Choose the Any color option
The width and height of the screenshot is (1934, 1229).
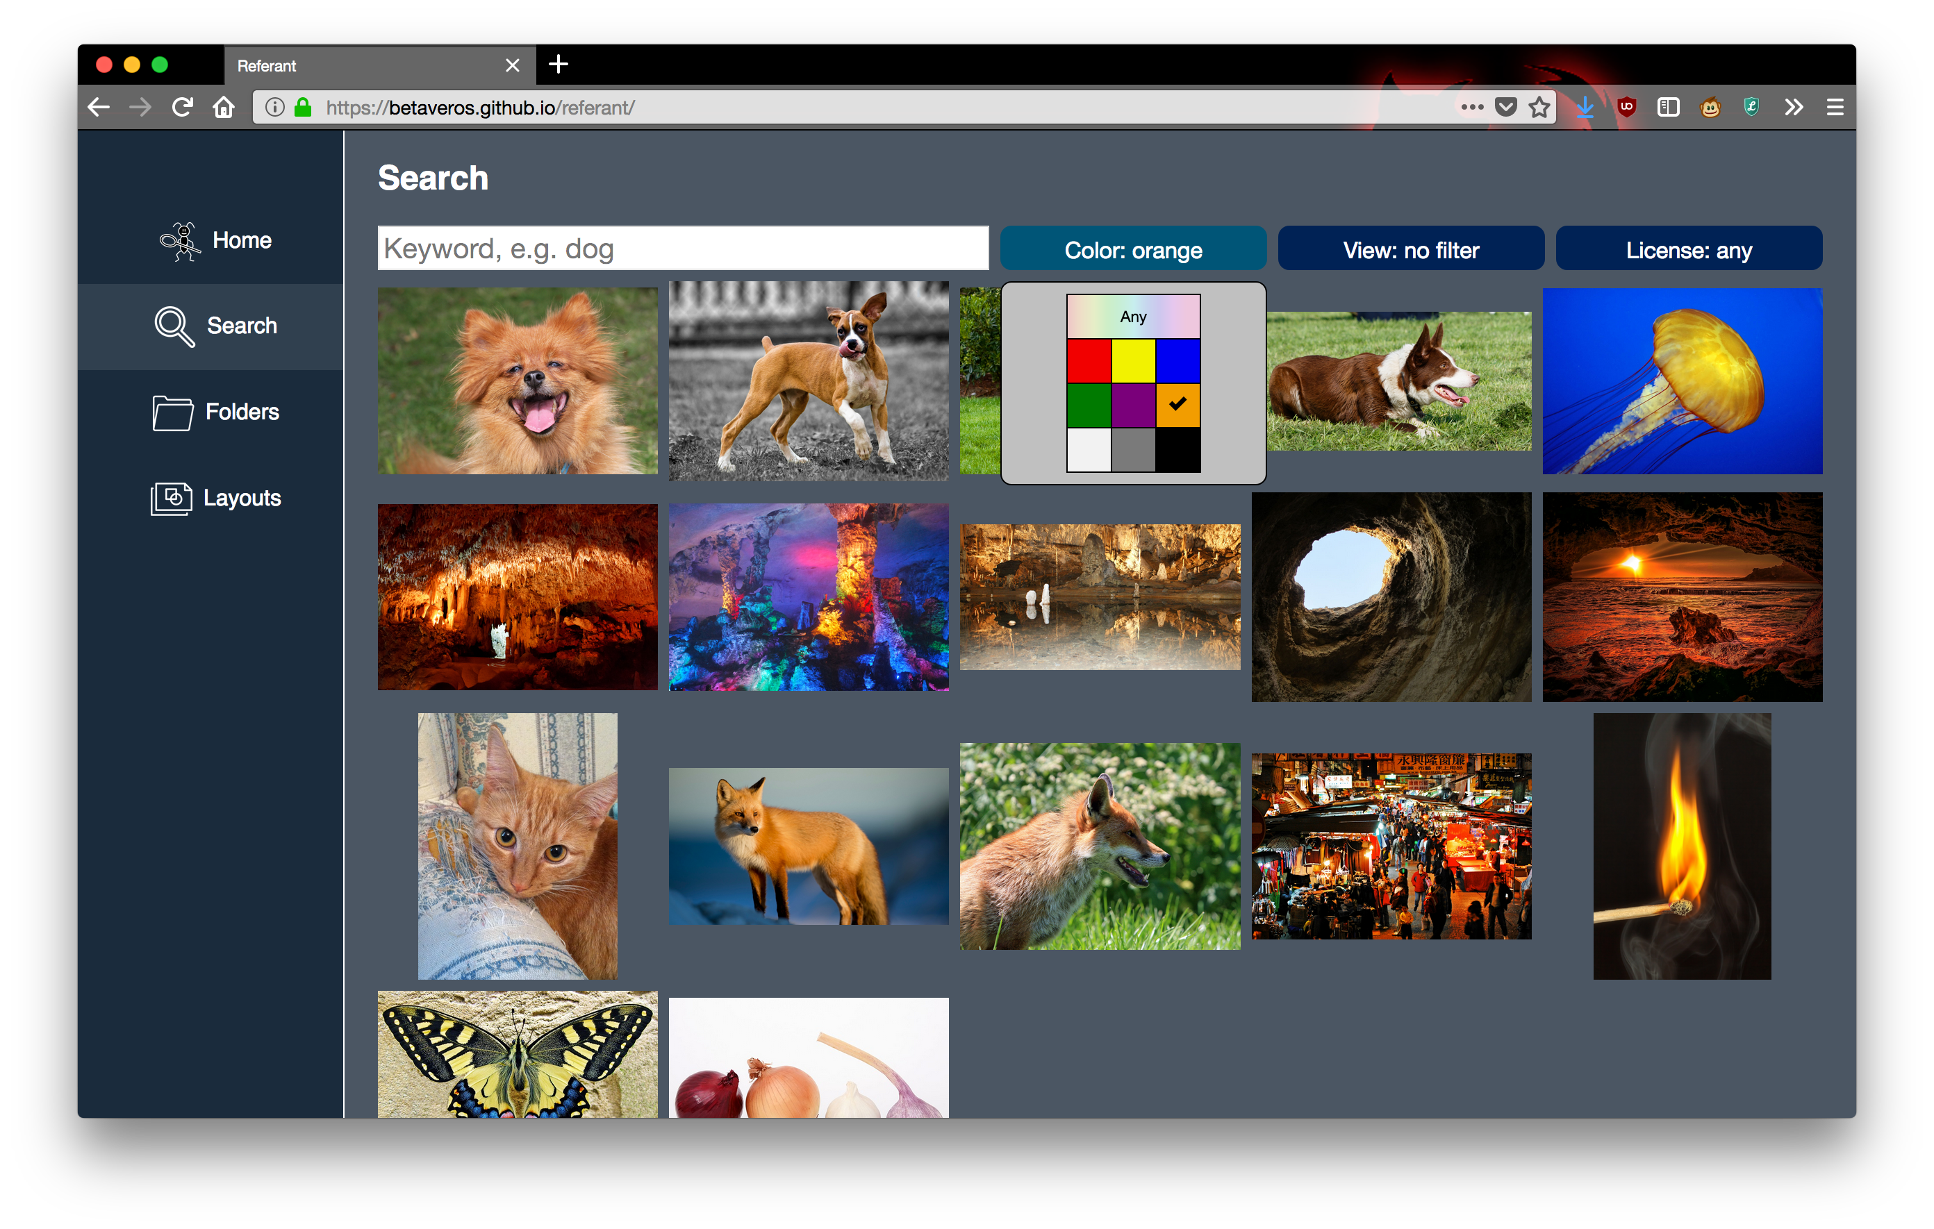pyautogui.click(x=1133, y=317)
